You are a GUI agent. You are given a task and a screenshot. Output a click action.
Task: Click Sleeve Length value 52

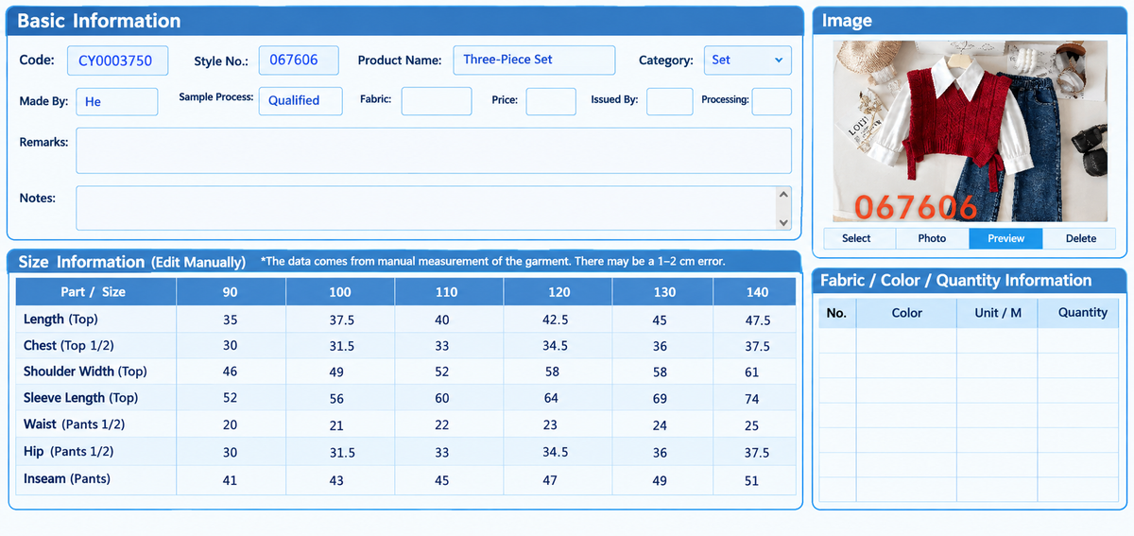click(x=230, y=399)
